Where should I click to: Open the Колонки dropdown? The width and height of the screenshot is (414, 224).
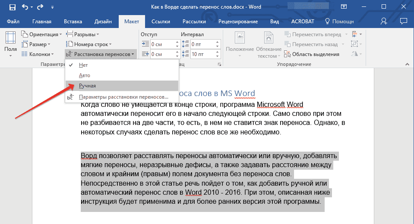38,54
